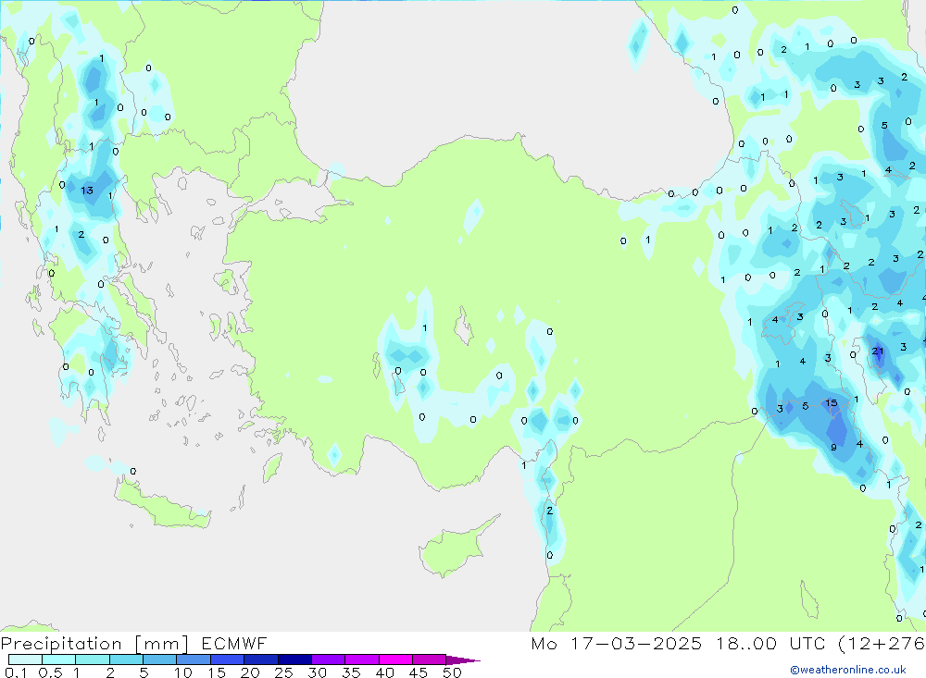Click the '0.5' legend scale label
This screenshot has width=926, height=678.
point(50,672)
